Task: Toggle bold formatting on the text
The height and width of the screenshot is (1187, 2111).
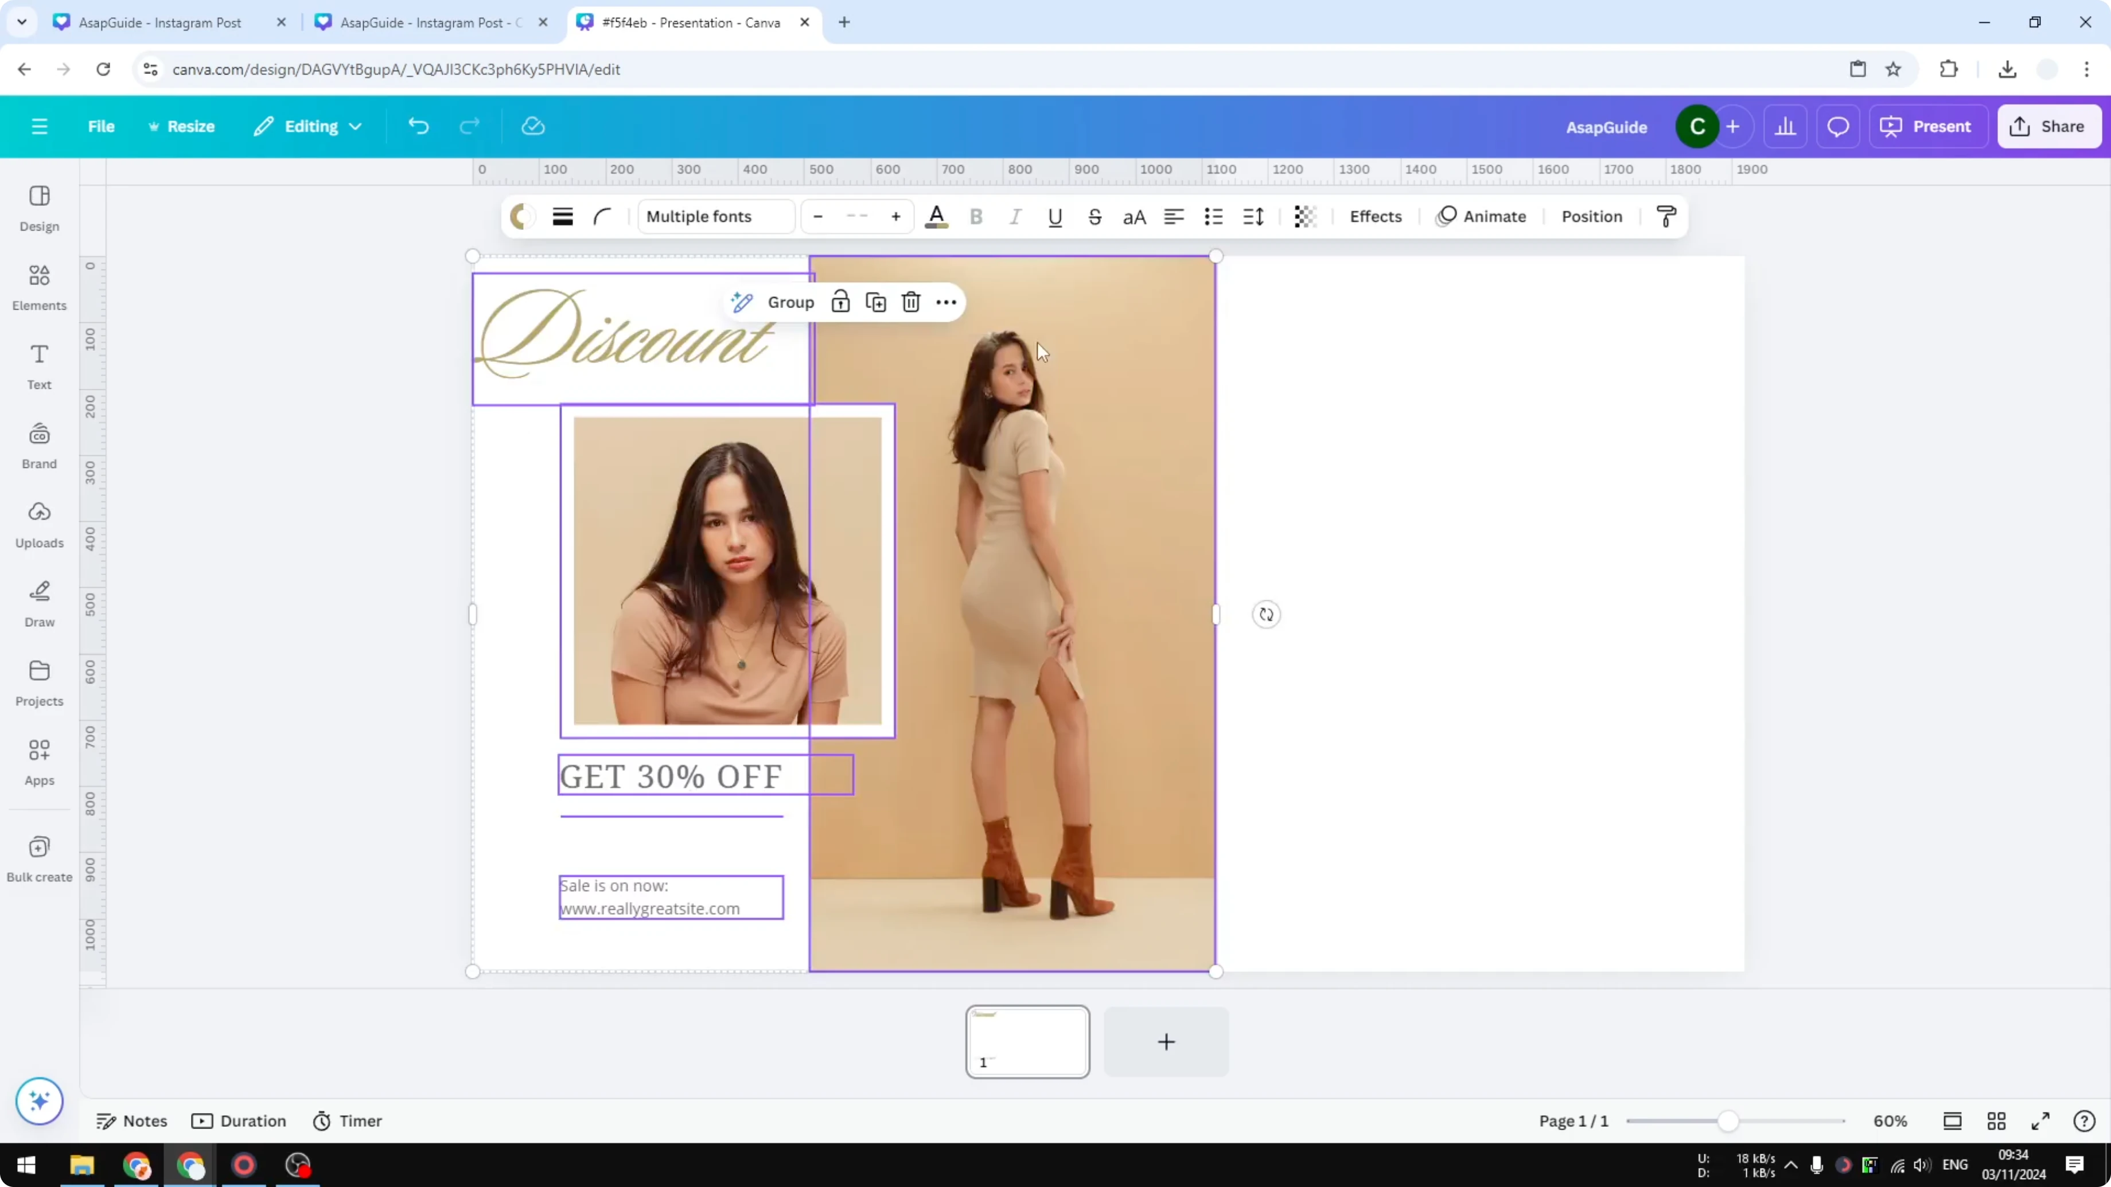Action: (x=976, y=216)
